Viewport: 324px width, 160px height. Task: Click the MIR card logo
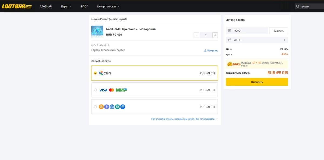tap(122, 90)
